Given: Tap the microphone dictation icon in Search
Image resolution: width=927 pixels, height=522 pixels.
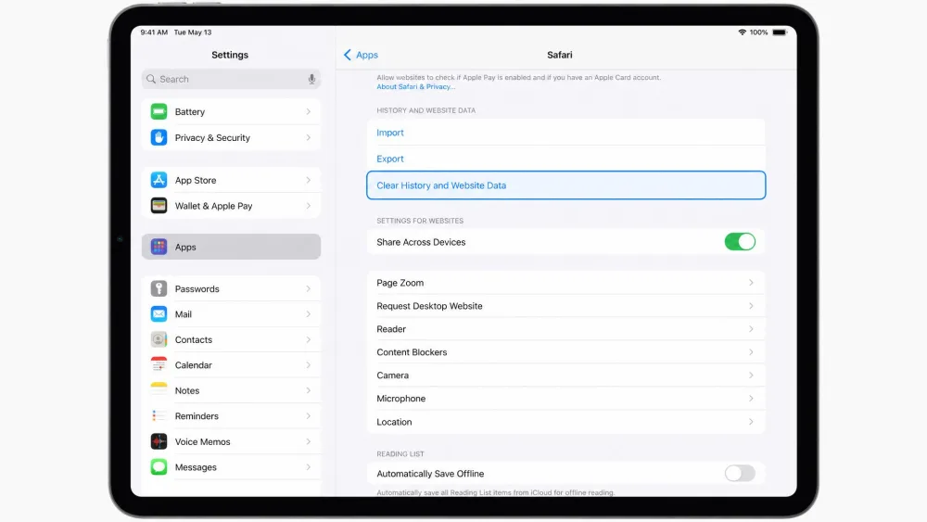Looking at the screenshot, I should pyautogui.click(x=311, y=79).
